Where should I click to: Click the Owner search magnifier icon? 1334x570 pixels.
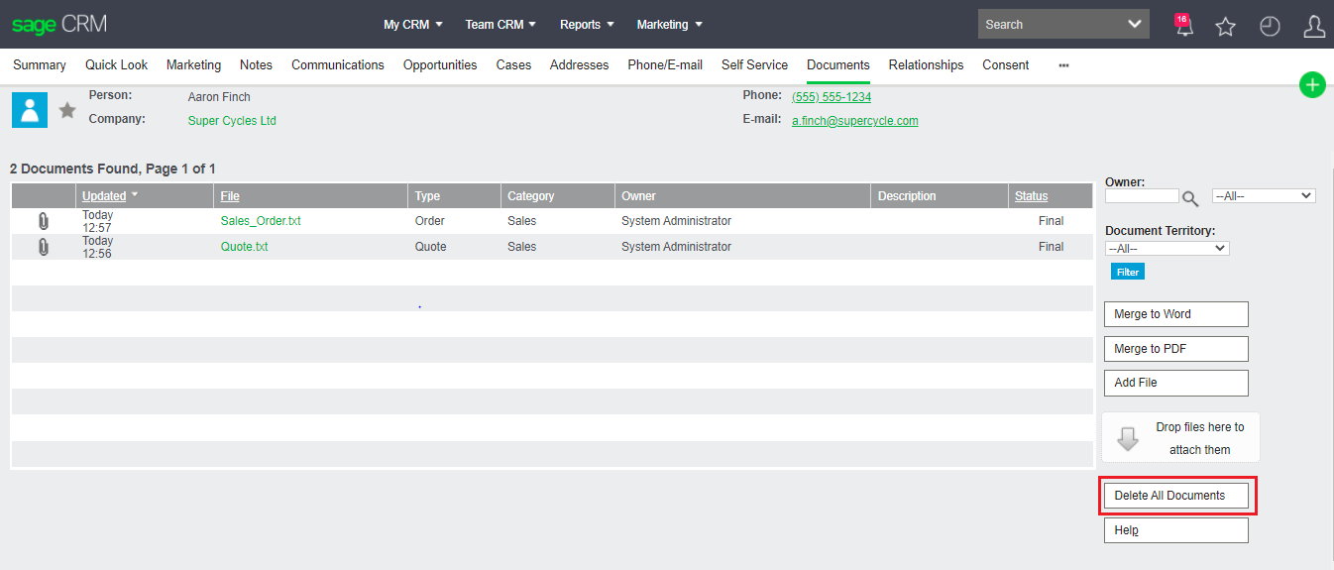pos(1191,198)
